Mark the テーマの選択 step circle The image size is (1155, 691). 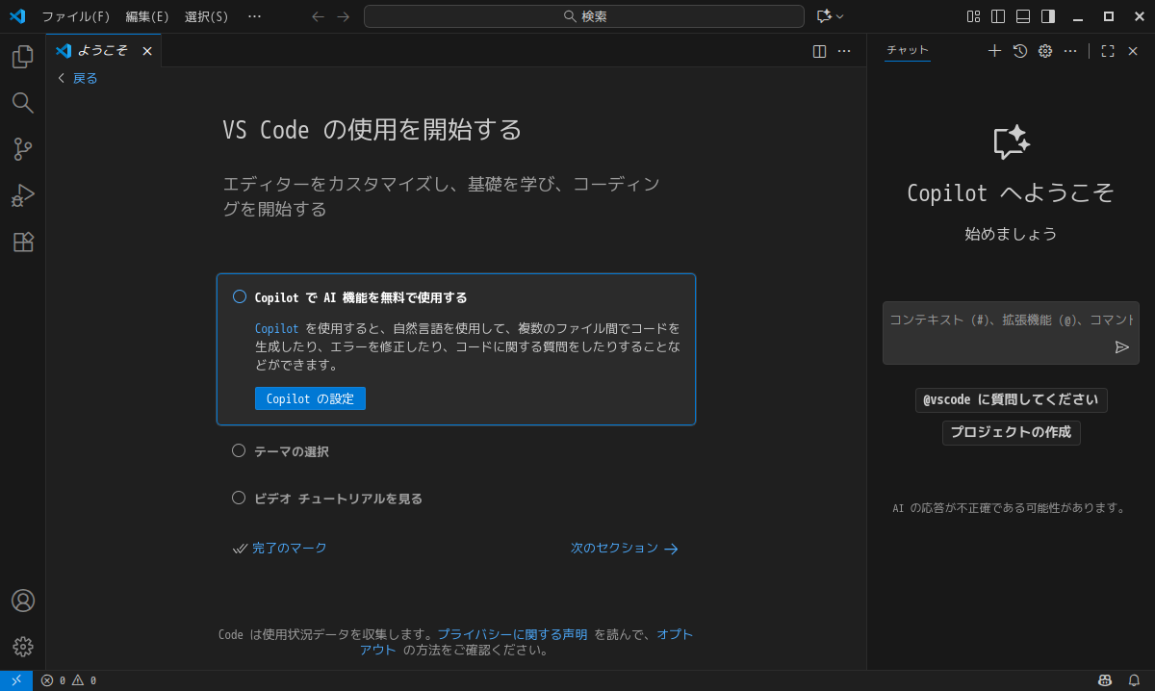point(239,450)
